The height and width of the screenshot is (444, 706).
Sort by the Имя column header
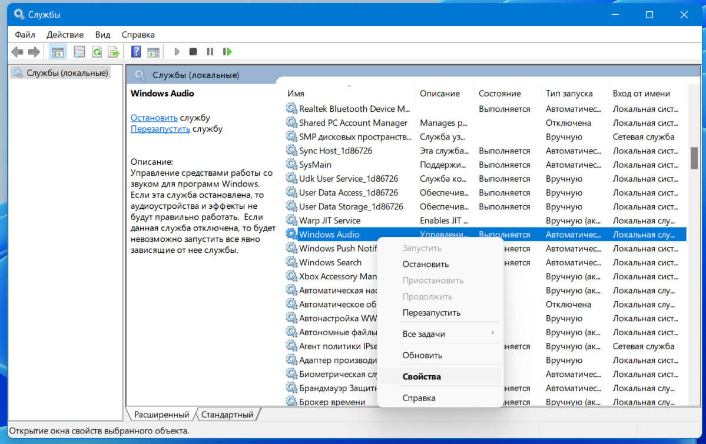349,93
